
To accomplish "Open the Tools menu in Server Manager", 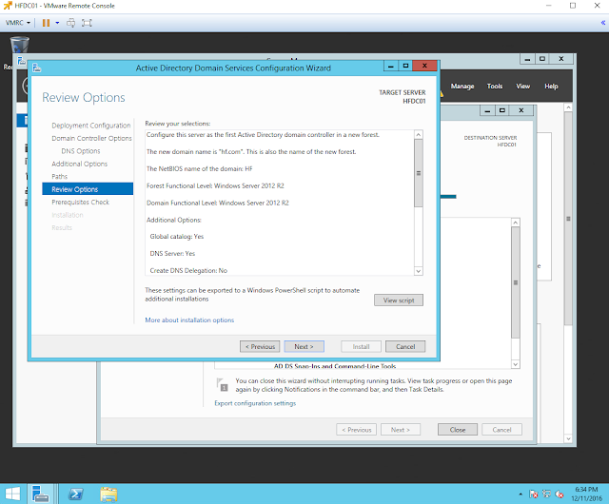I will coord(495,87).
